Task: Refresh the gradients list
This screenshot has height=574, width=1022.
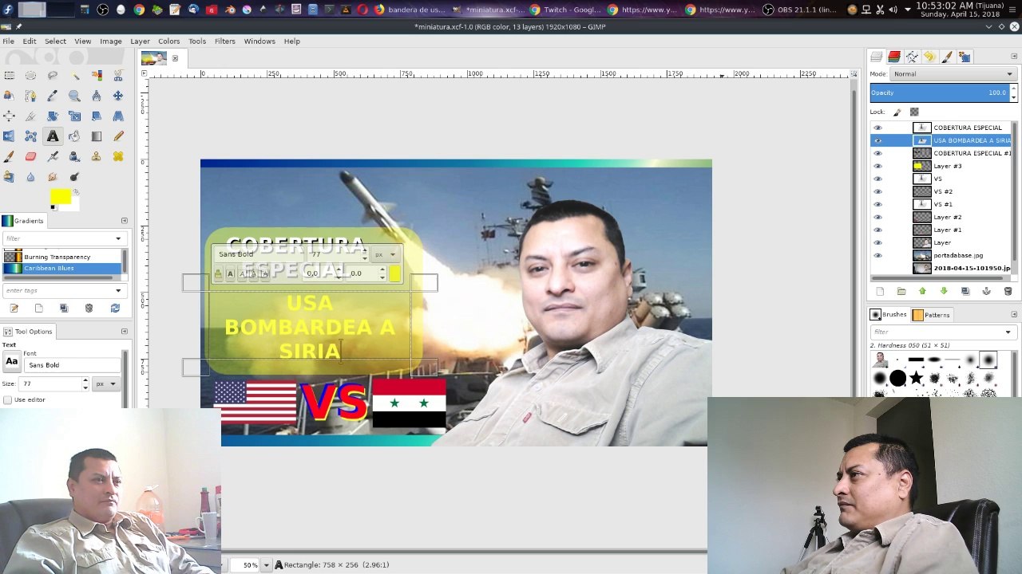Action: [x=115, y=309]
